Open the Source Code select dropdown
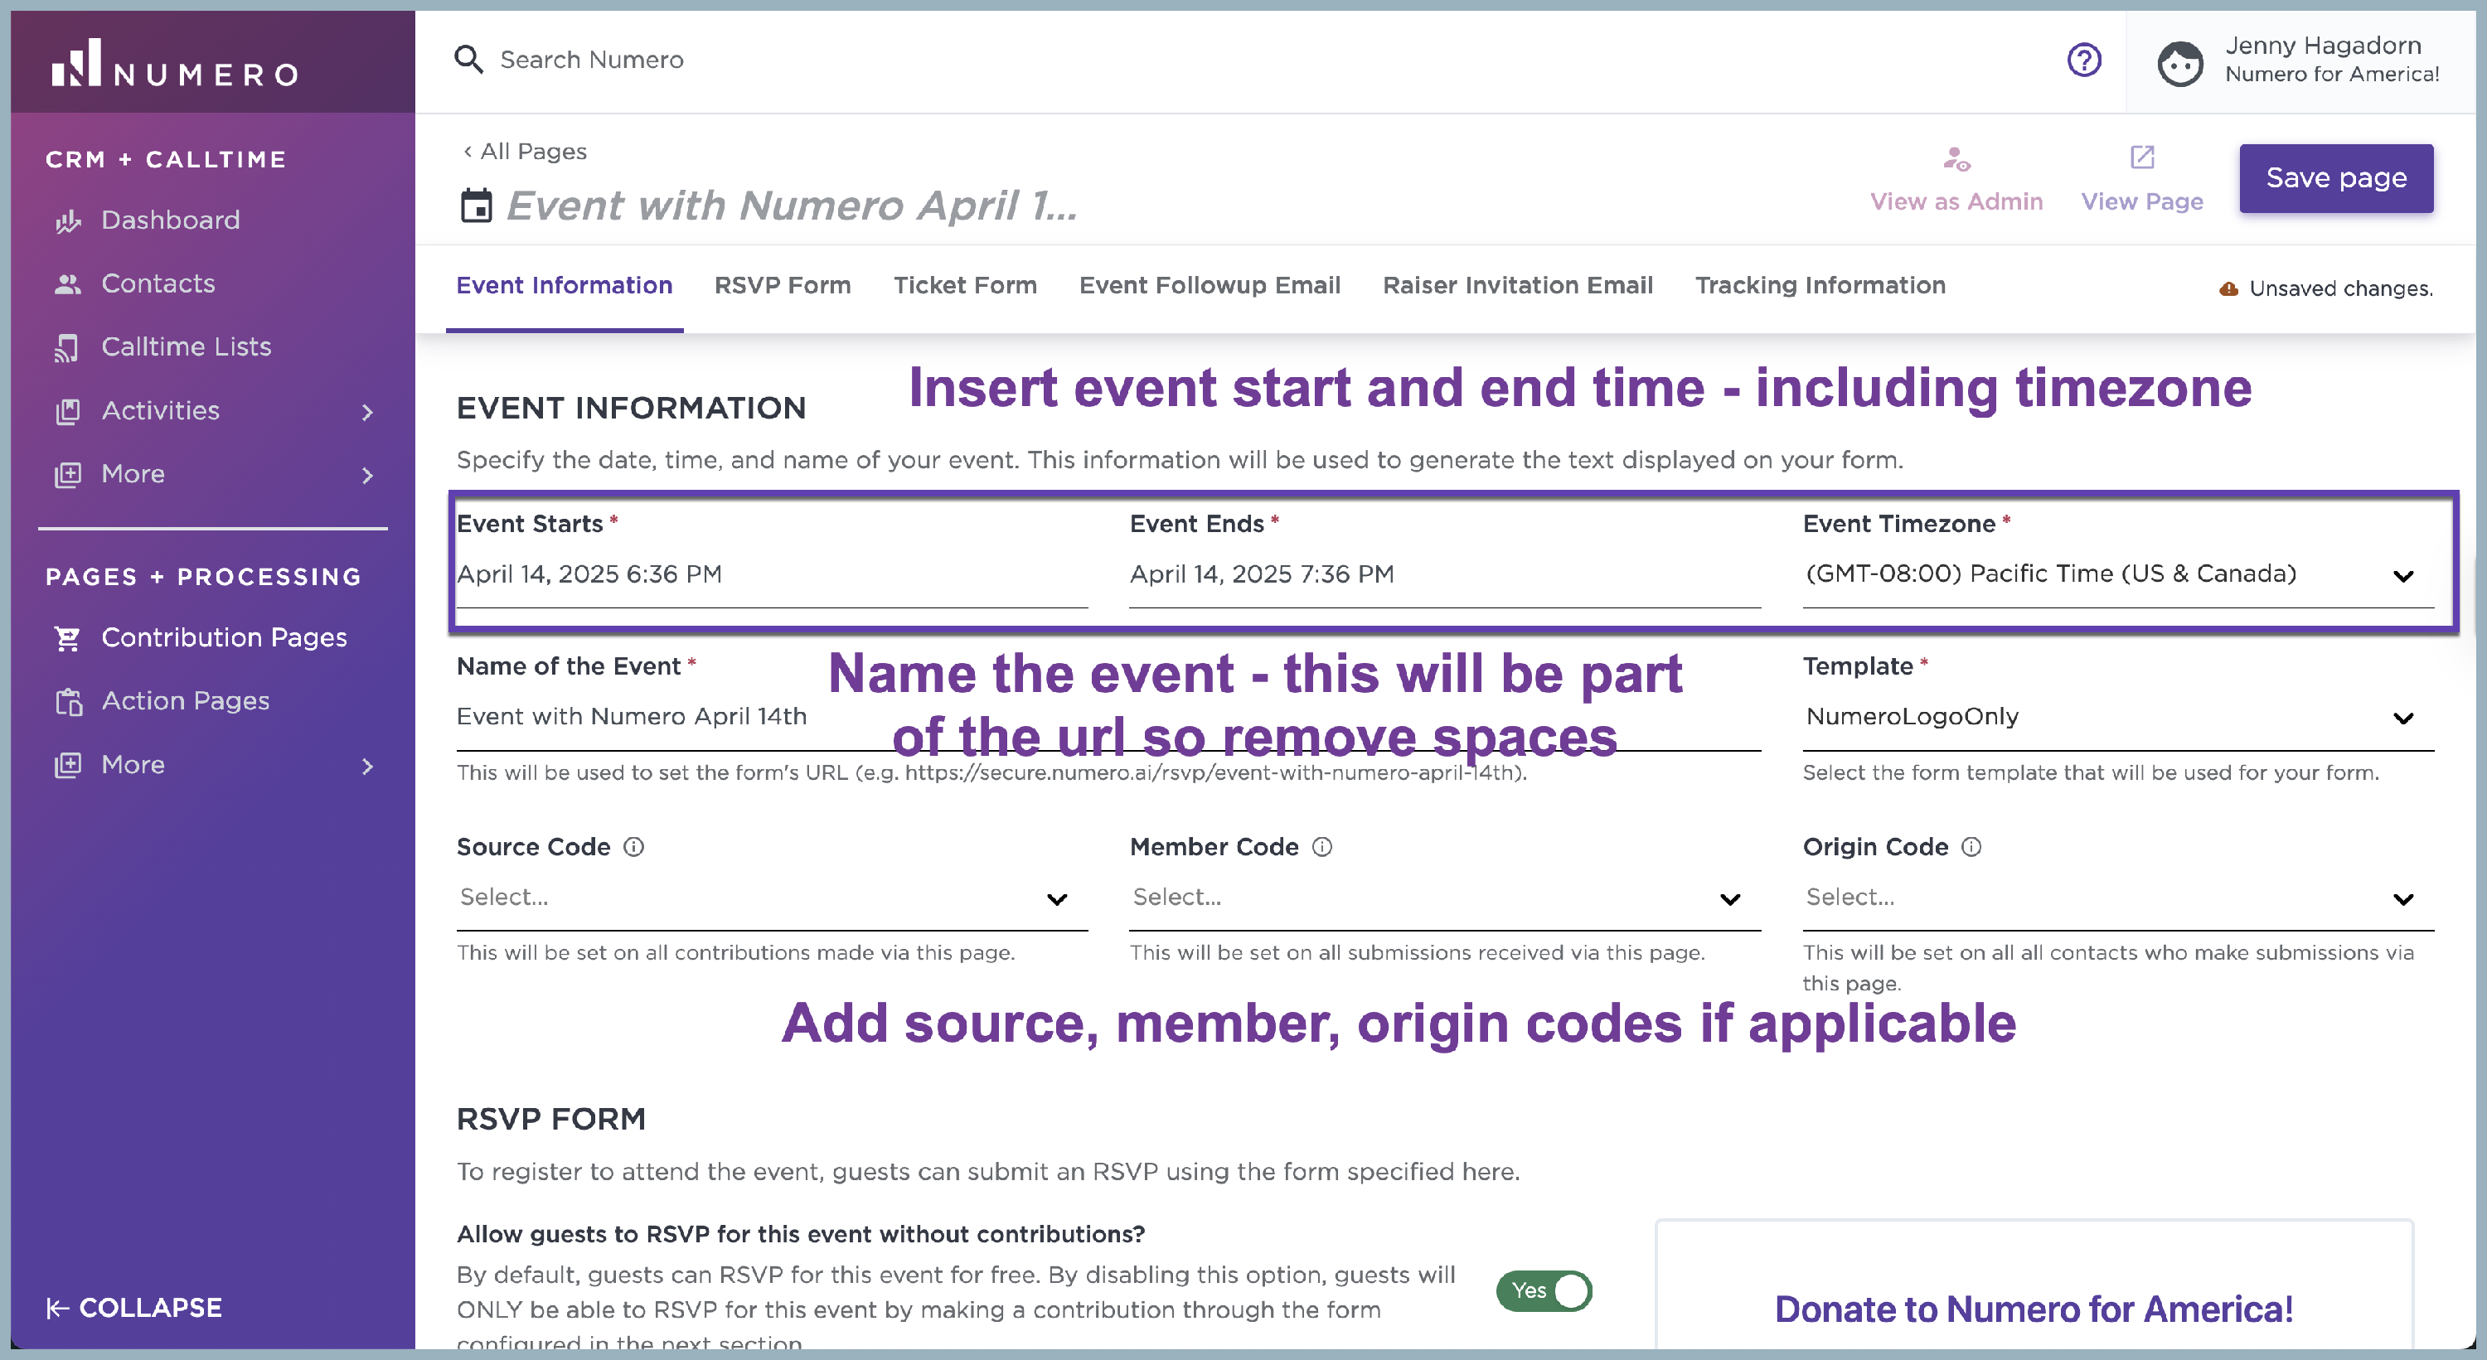2487x1360 pixels. pyautogui.click(x=772, y=898)
